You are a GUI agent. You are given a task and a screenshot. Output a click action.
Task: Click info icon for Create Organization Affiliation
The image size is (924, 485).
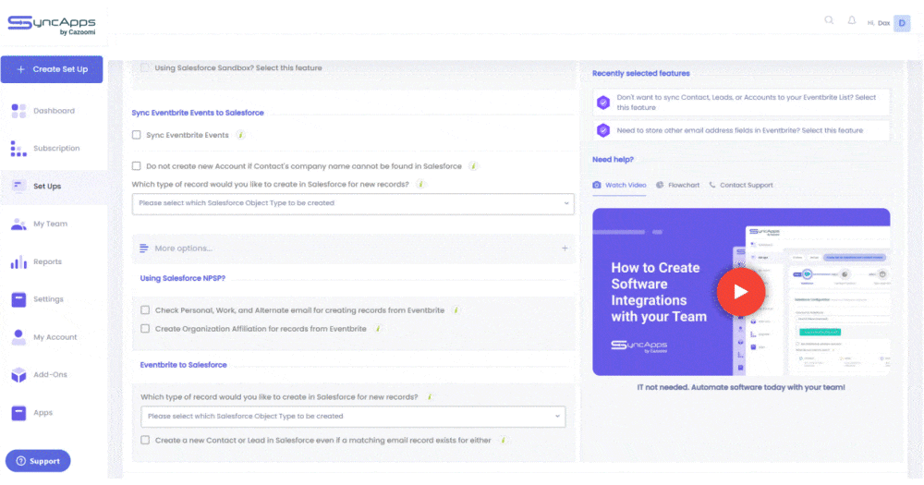pyautogui.click(x=378, y=329)
